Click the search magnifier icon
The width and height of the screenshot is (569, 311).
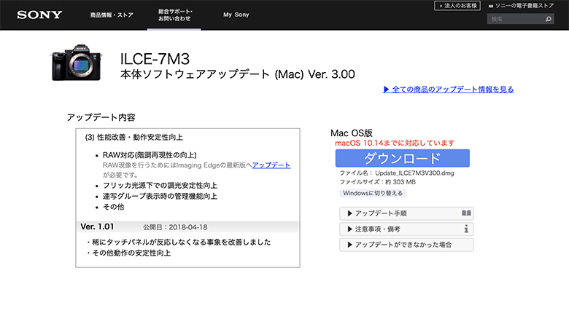click(549, 19)
